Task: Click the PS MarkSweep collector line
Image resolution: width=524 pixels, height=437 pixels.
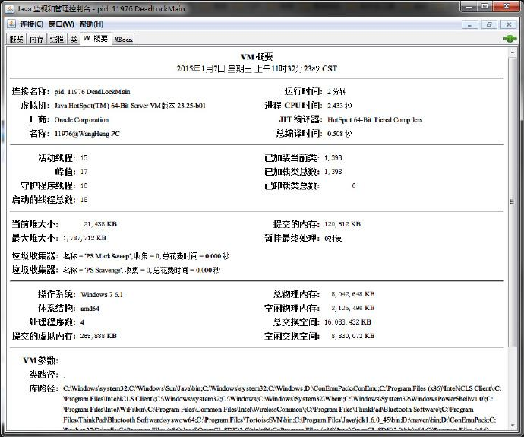Action: 146,256
